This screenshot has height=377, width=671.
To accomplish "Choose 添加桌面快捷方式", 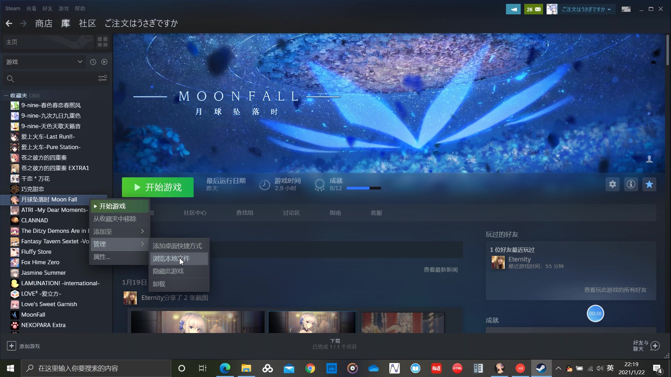I will 179,246.
